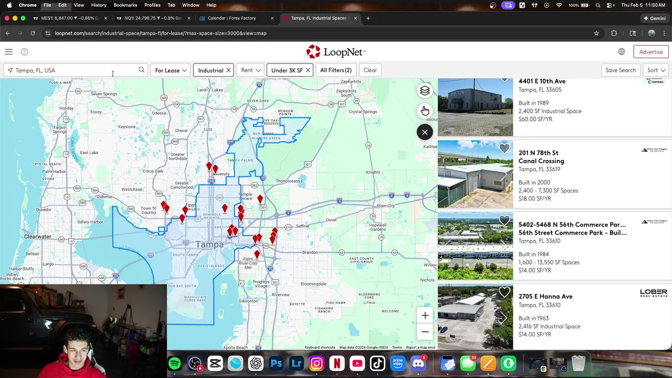This screenshot has height=378, width=672.
Task: Open the Chrome File menu
Action: [47, 5]
